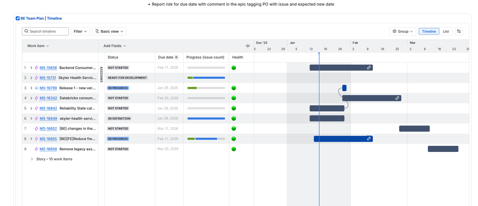Click the green health dot for MS-15658
Viewport: 478px width, 206px height.
click(234, 68)
